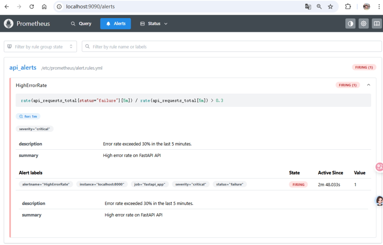This screenshot has width=383, height=245.
Task: Click the Prometheus title text
Action: pyautogui.click(x=33, y=23)
